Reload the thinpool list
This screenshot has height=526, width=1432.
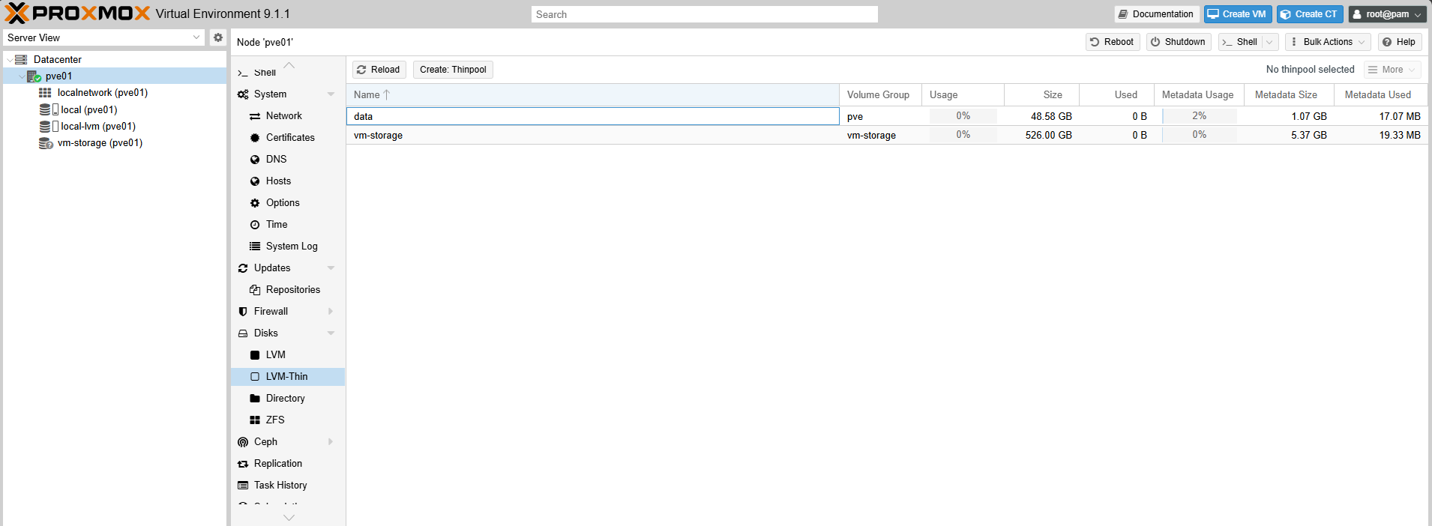pyautogui.click(x=379, y=70)
